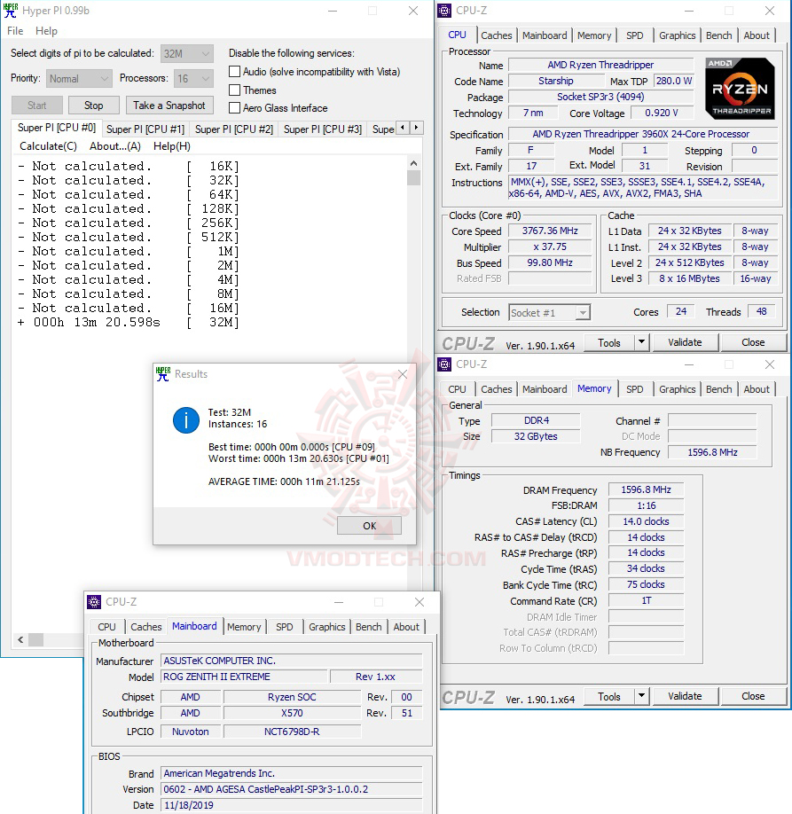Open the Socket #1 selection dropdown
The image size is (792, 814).
tap(550, 312)
